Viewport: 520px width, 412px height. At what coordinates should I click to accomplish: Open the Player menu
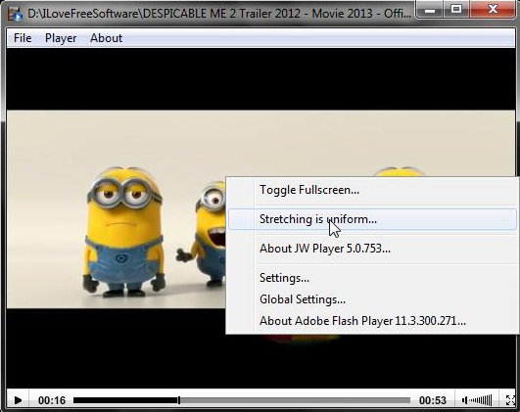pos(61,38)
